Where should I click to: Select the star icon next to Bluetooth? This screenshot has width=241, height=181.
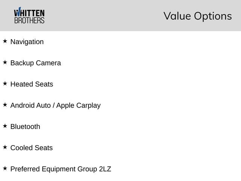pyautogui.click(x=5, y=126)
